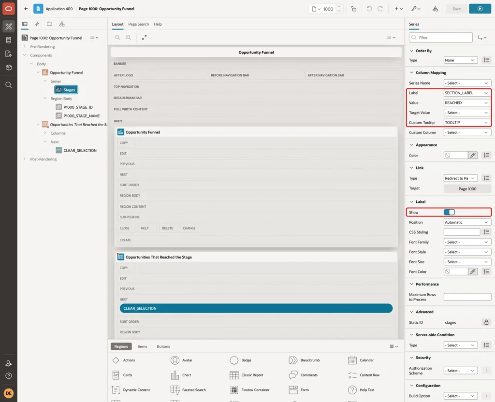Click the property Filter search field
The height and width of the screenshot is (402, 495).
tap(441, 38)
